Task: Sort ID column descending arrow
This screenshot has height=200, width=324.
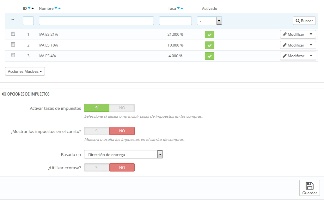Action: pos(29,8)
